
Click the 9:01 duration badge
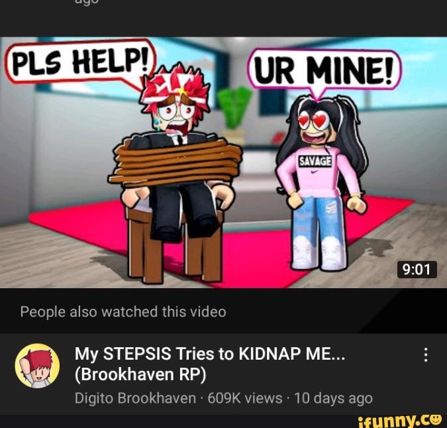pyautogui.click(x=417, y=269)
